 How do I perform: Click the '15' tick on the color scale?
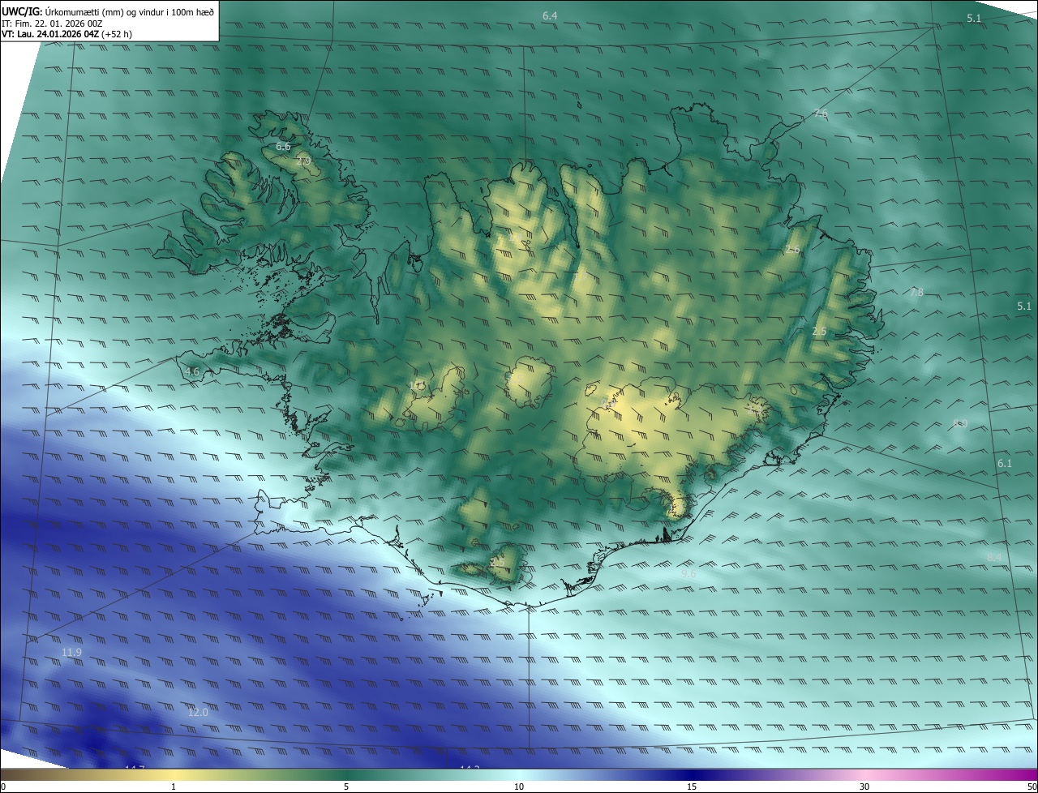click(x=692, y=787)
